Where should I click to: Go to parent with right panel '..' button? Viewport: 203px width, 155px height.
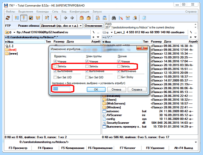(x=196, y=32)
